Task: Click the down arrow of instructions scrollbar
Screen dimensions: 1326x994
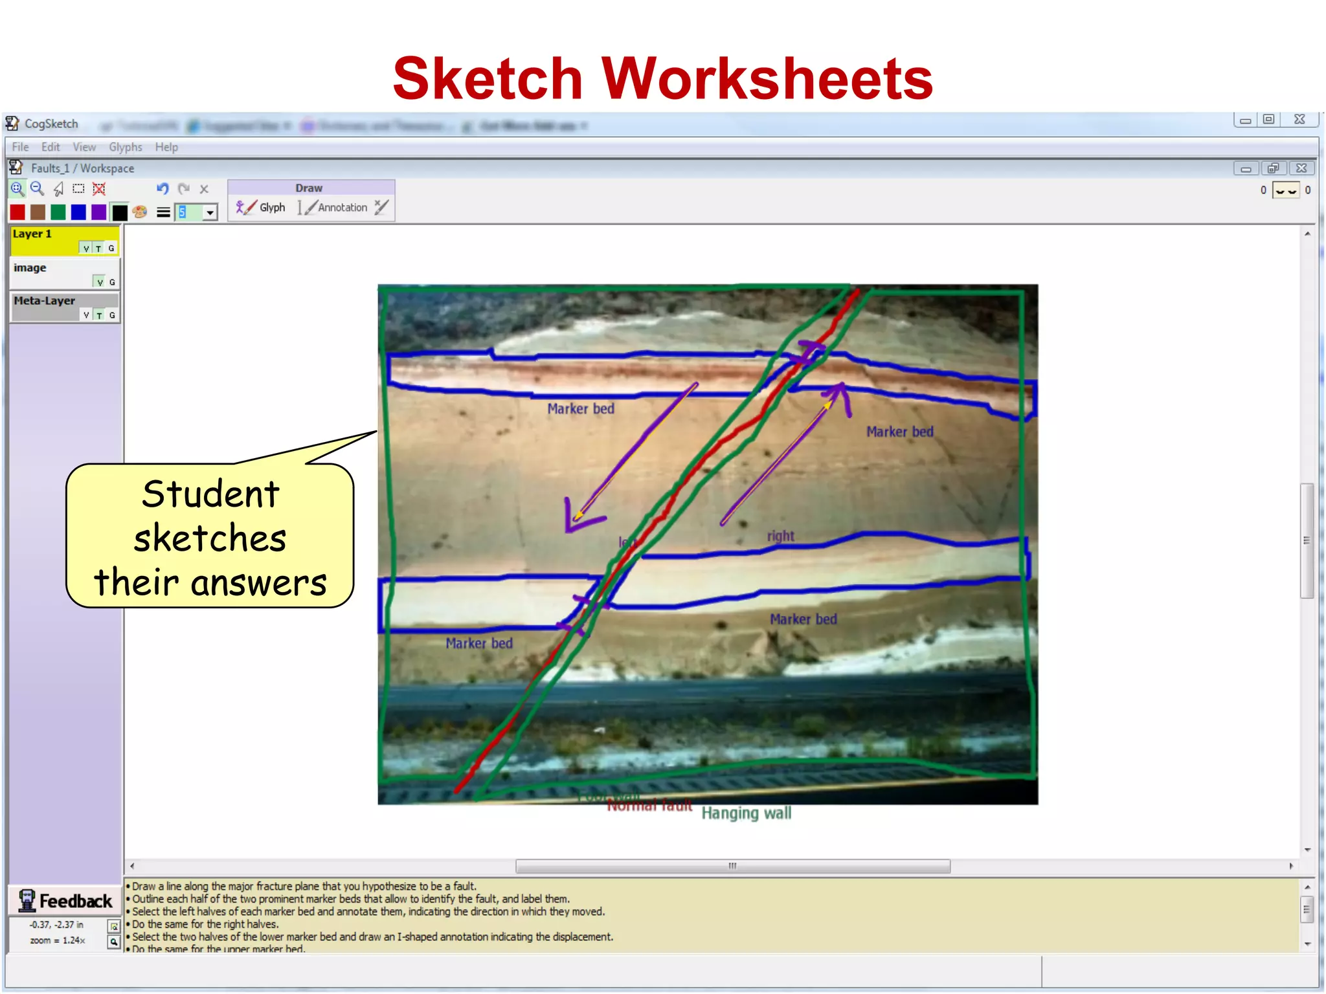Action: coord(1307,944)
